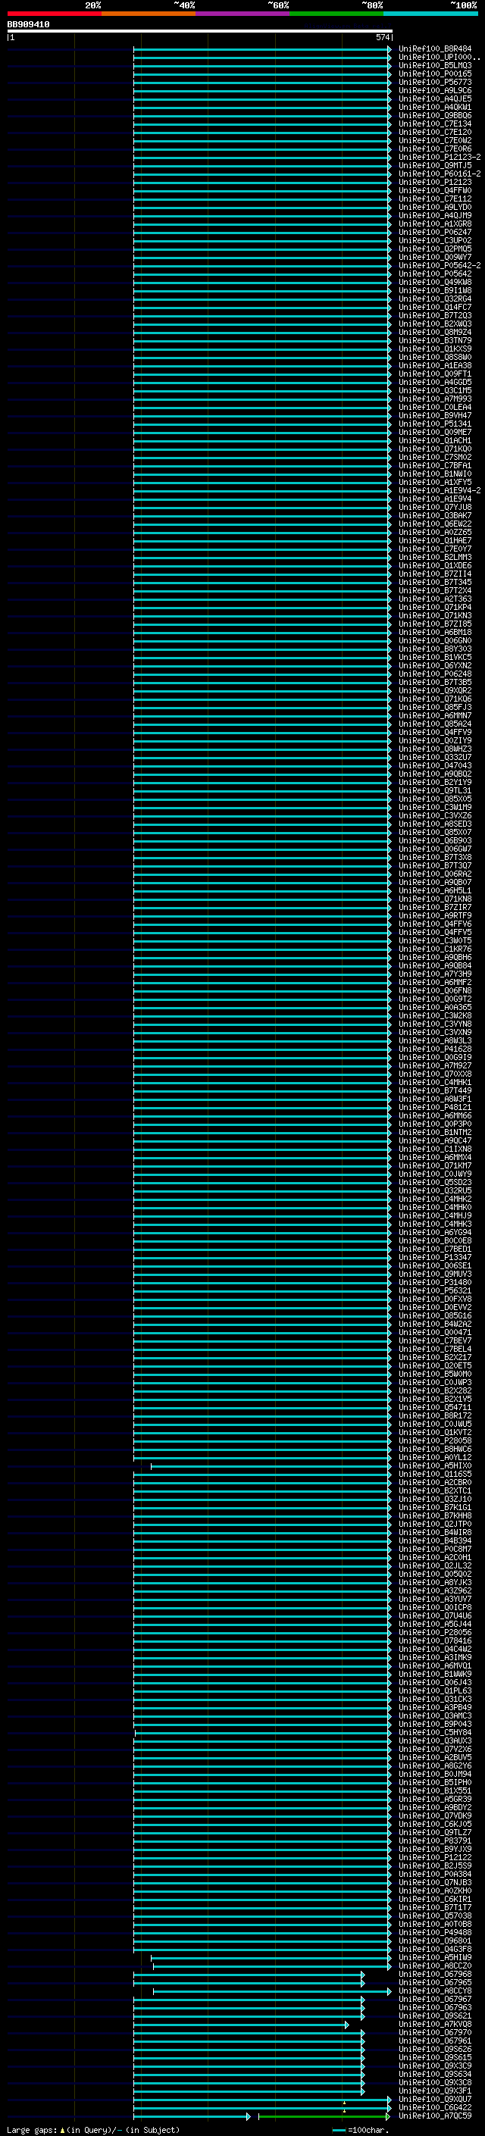Open hit UniRef100_B4WIR8
The height and width of the screenshot is (2136, 485).
click(x=435, y=1532)
